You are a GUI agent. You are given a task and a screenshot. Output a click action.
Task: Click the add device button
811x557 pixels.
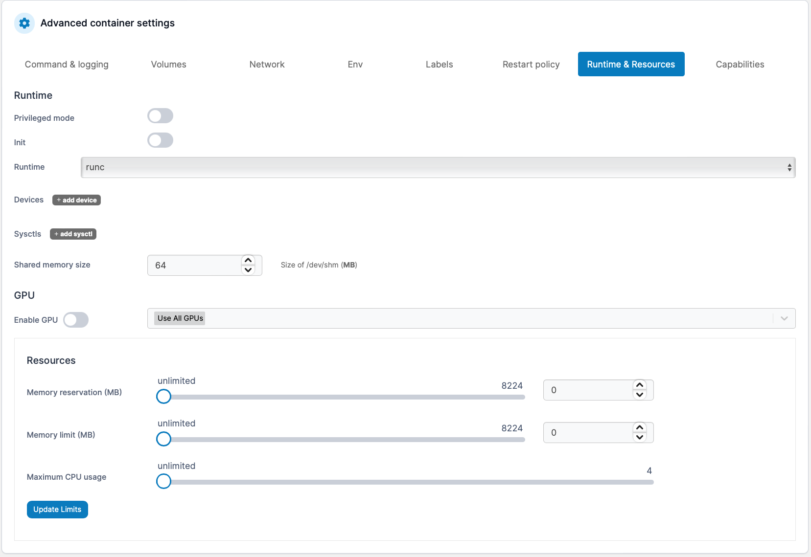click(76, 200)
